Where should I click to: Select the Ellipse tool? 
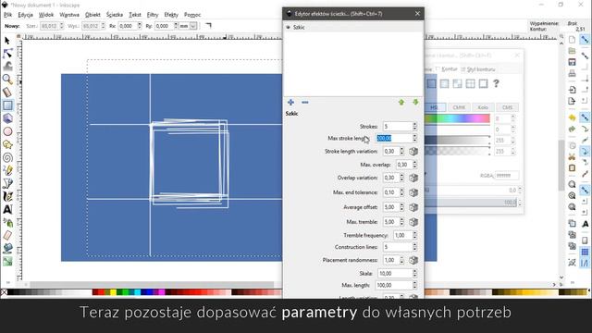coord(7,131)
